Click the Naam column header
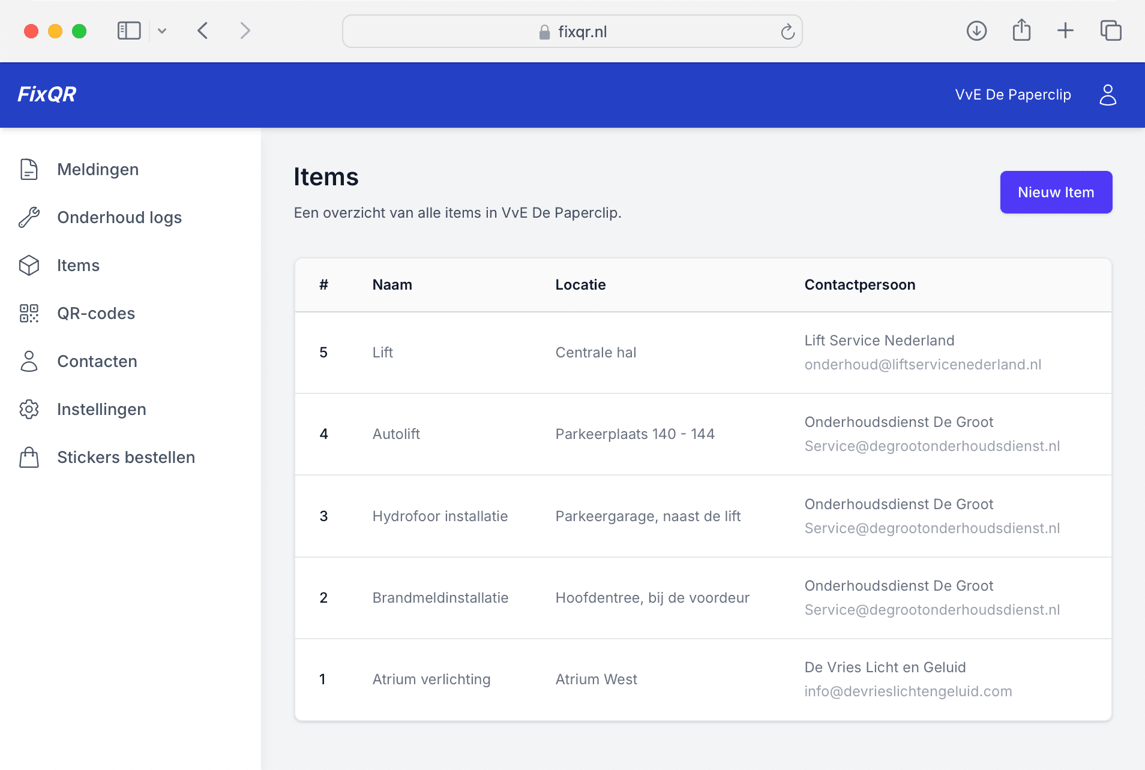The image size is (1145, 770). 392,285
